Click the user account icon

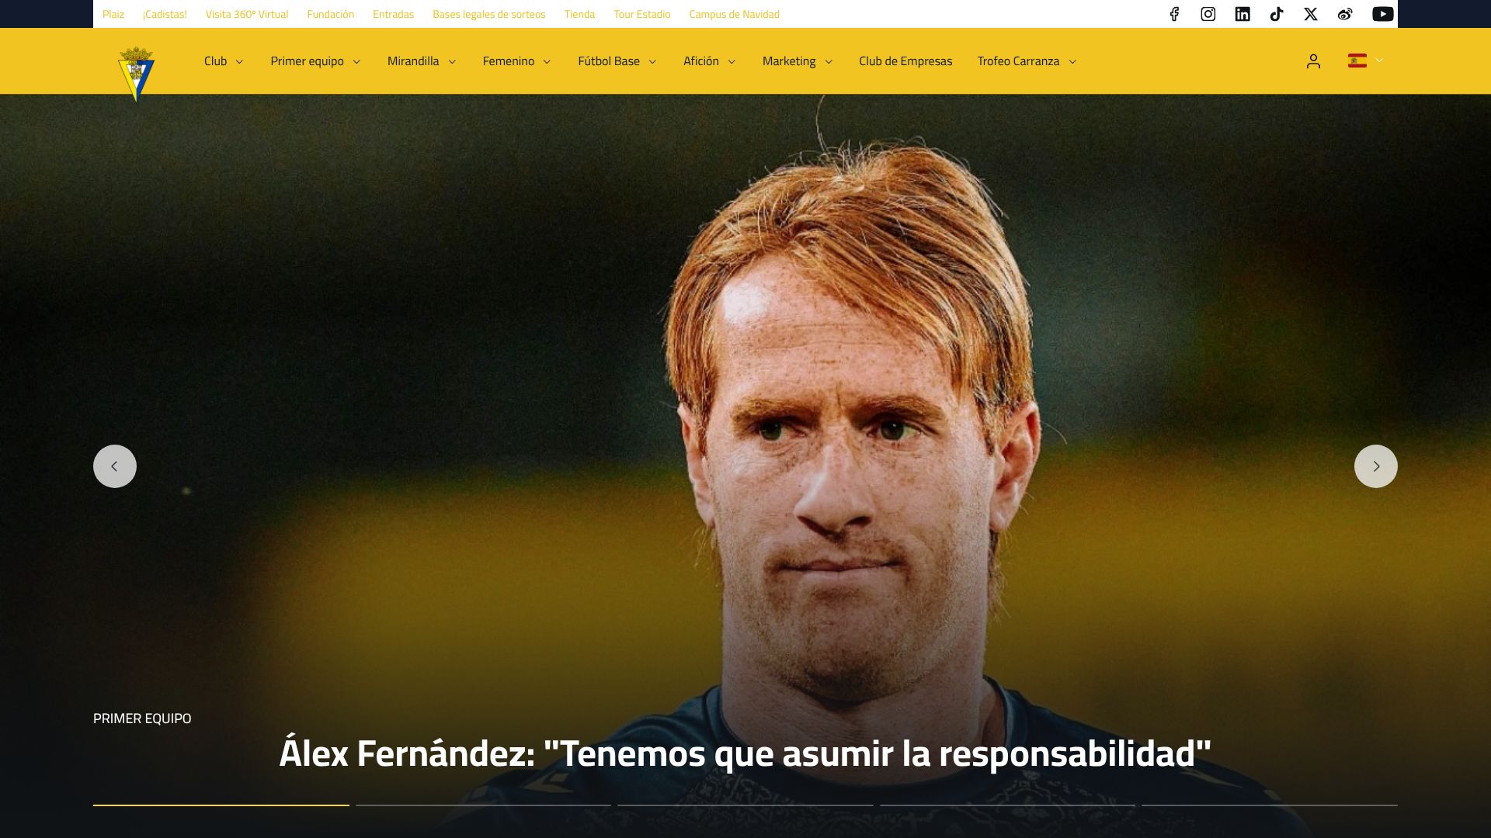(1313, 61)
